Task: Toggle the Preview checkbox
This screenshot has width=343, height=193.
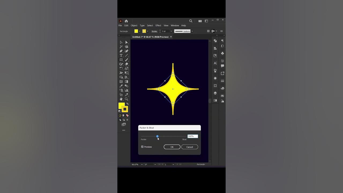Action: point(142,147)
